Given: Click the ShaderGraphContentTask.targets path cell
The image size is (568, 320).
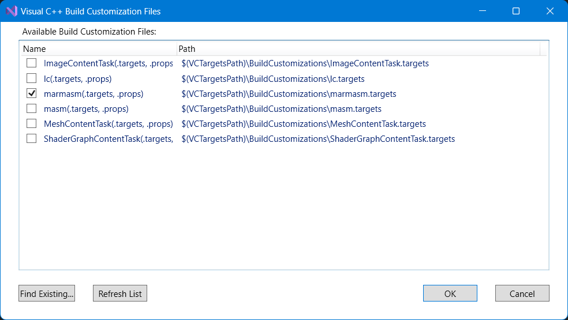Looking at the screenshot, I should click(318, 139).
